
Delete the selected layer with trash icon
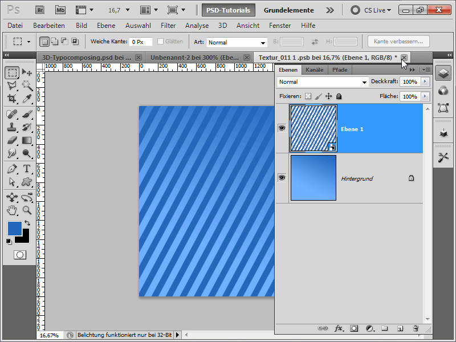click(x=416, y=328)
